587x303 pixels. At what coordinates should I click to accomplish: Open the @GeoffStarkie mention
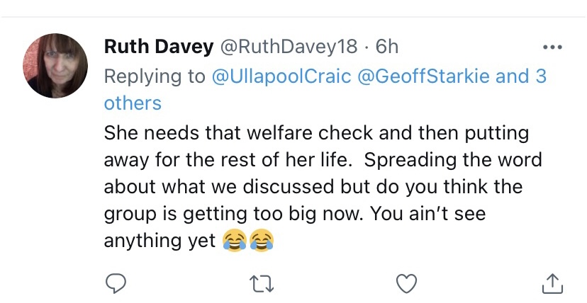point(427,76)
